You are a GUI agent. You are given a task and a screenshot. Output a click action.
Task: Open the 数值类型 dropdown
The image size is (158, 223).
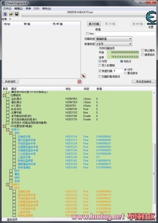[x=114, y=44]
